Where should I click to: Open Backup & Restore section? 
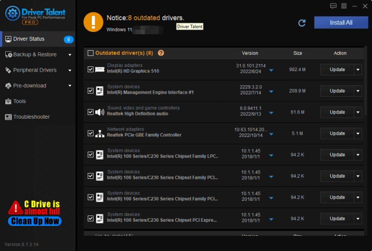[38, 54]
